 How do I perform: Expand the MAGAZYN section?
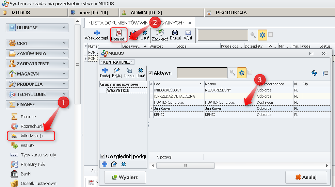[x=64, y=74]
